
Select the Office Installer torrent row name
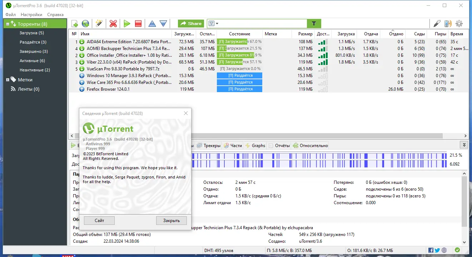[129, 55]
